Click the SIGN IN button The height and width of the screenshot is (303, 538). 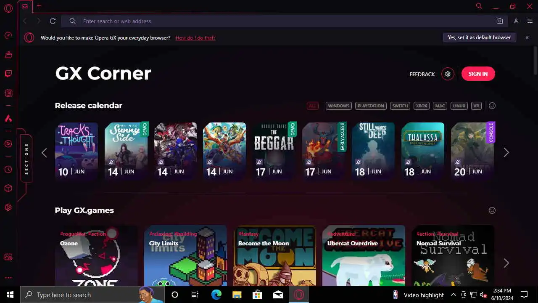coord(478,74)
